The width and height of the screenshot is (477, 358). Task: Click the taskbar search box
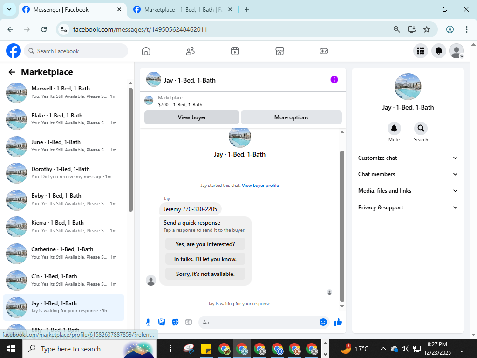[89, 349]
